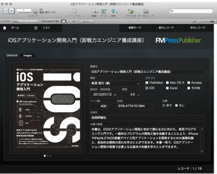Screen dimensions: 217x174
Task: Open the Layout dropdown showing Detail
Action: [x=25, y=22]
